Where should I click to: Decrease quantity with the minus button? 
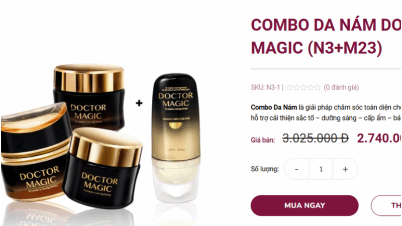pos(296,169)
